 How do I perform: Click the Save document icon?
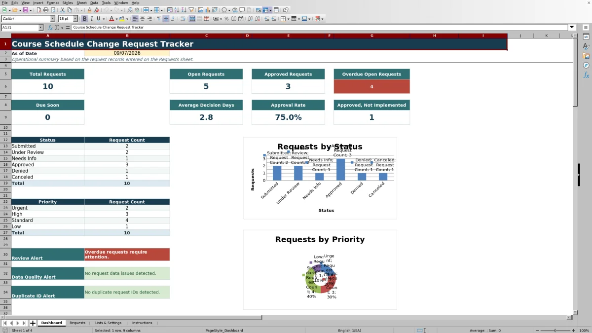coord(25,10)
